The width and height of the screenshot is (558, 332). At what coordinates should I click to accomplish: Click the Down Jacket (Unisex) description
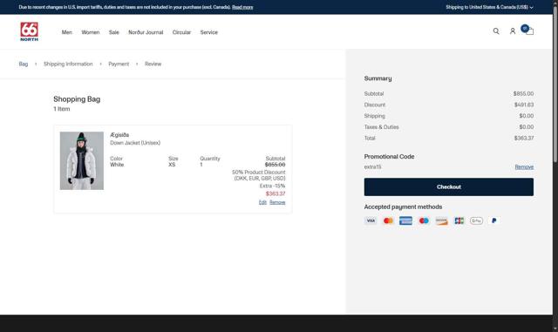point(135,143)
